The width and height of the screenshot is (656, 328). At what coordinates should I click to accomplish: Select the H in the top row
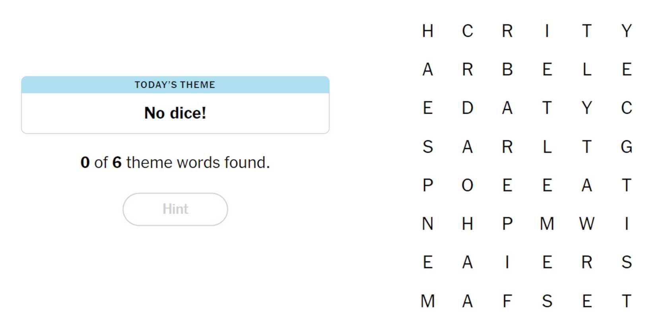click(427, 31)
